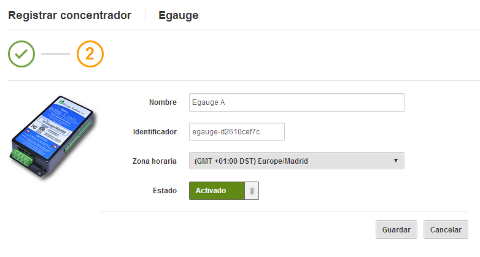The height and width of the screenshot is (257, 480).
Task: Expand the Europe/Madrid dropdown arrow
Action: click(x=396, y=161)
